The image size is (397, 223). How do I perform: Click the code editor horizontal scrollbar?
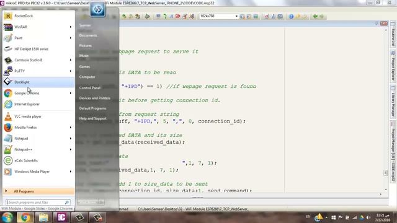coord(251,195)
